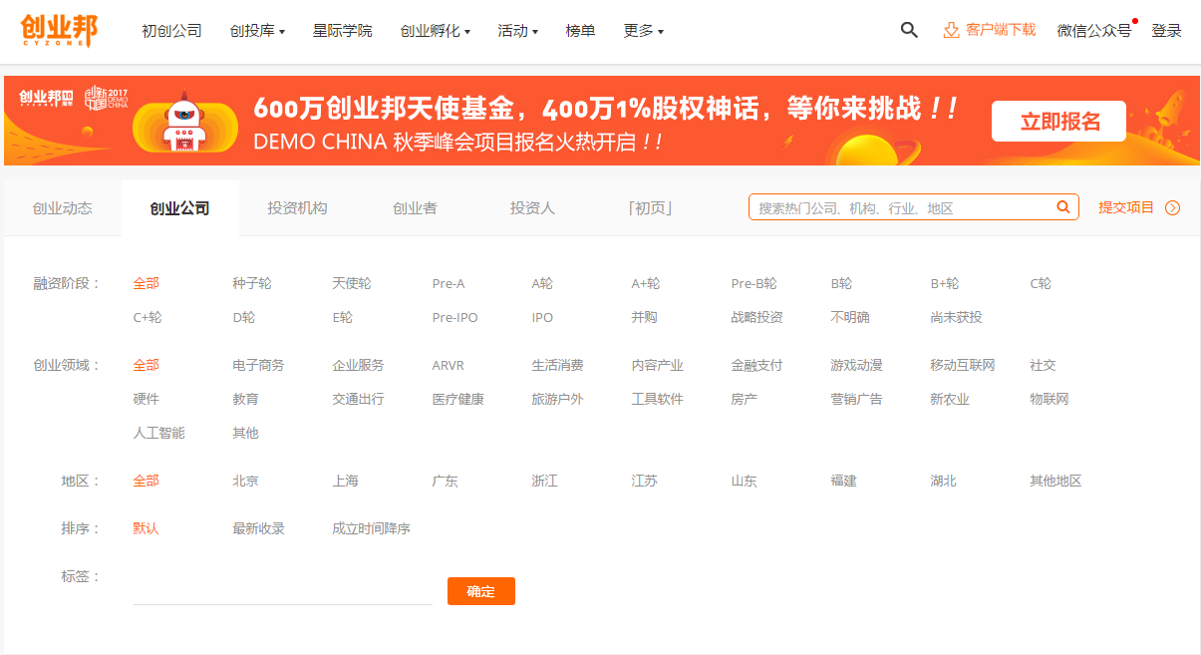Choose the 金融支付 field filter

tap(756, 365)
